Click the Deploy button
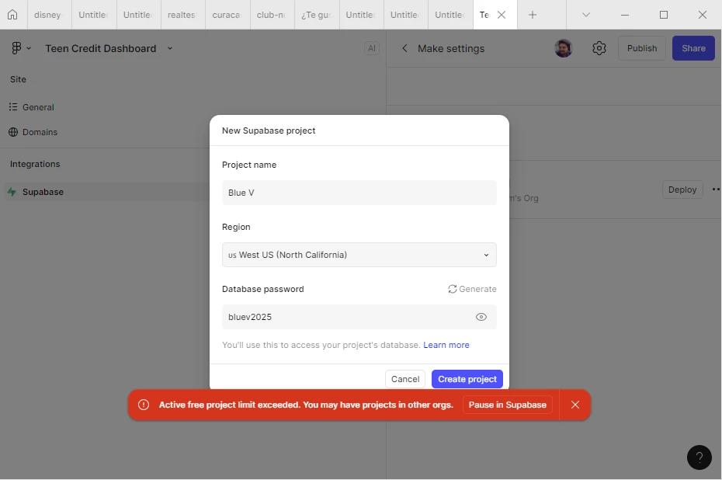Screen dimensions: 722x480 point(682,190)
